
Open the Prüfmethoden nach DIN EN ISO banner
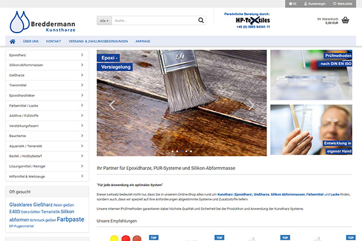click(311, 75)
